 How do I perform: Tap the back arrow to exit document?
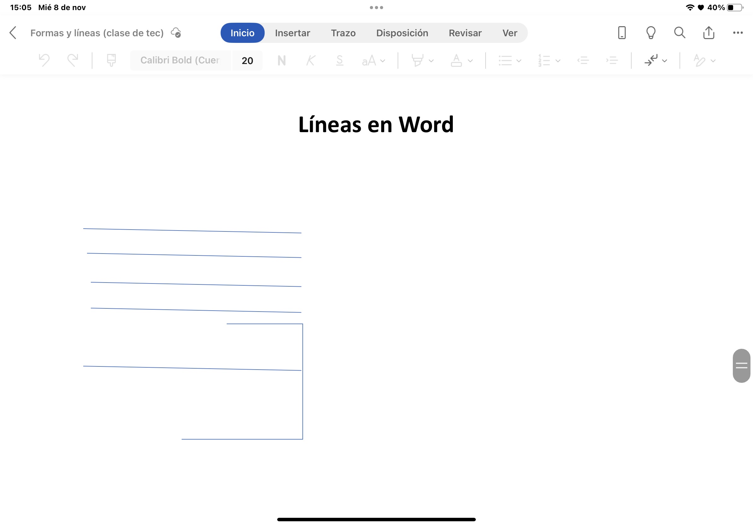(13, 33)
